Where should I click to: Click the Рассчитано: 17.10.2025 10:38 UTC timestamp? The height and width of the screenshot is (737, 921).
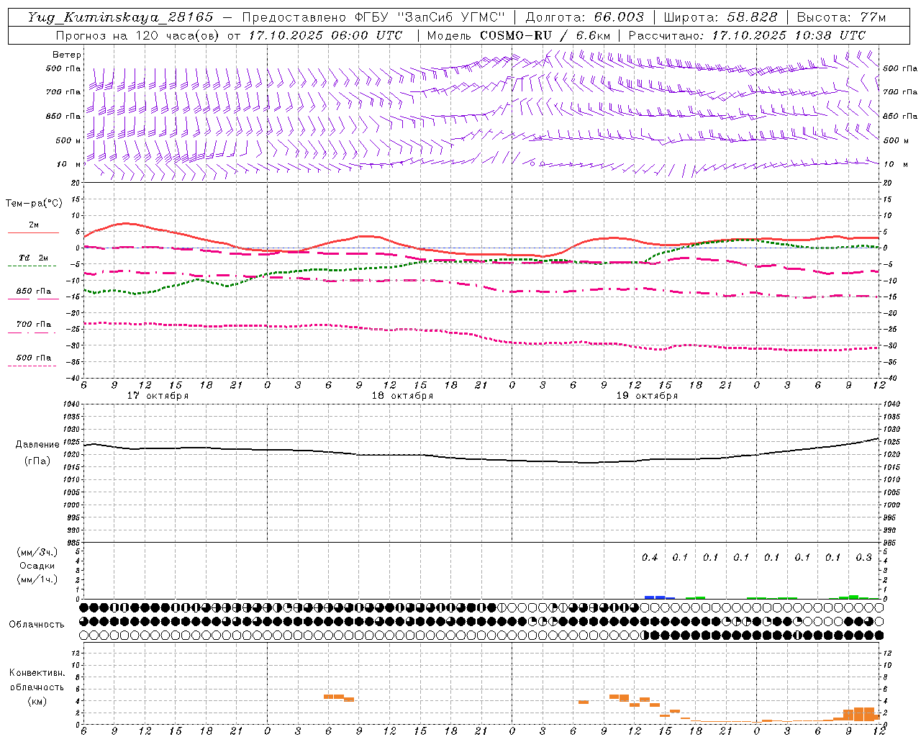[x=747, y=35]
